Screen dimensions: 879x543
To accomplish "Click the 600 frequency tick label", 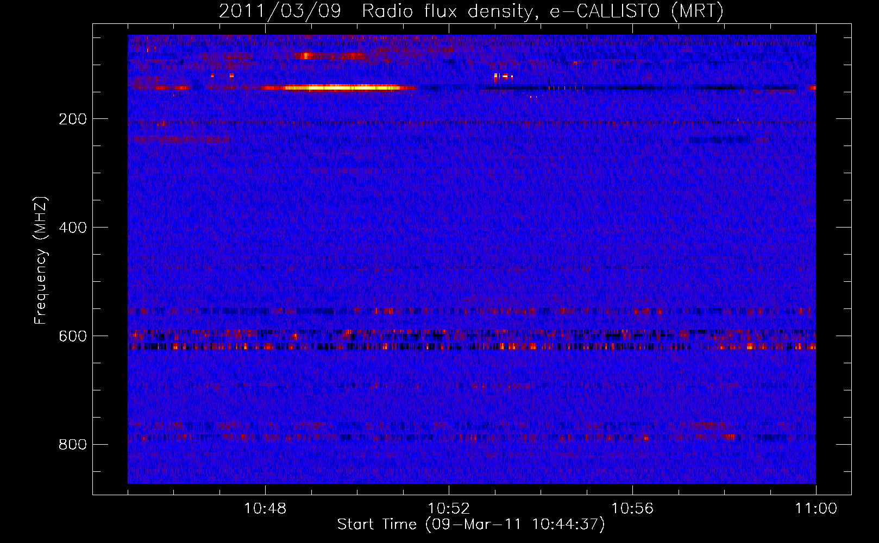I will click(72, 336).
